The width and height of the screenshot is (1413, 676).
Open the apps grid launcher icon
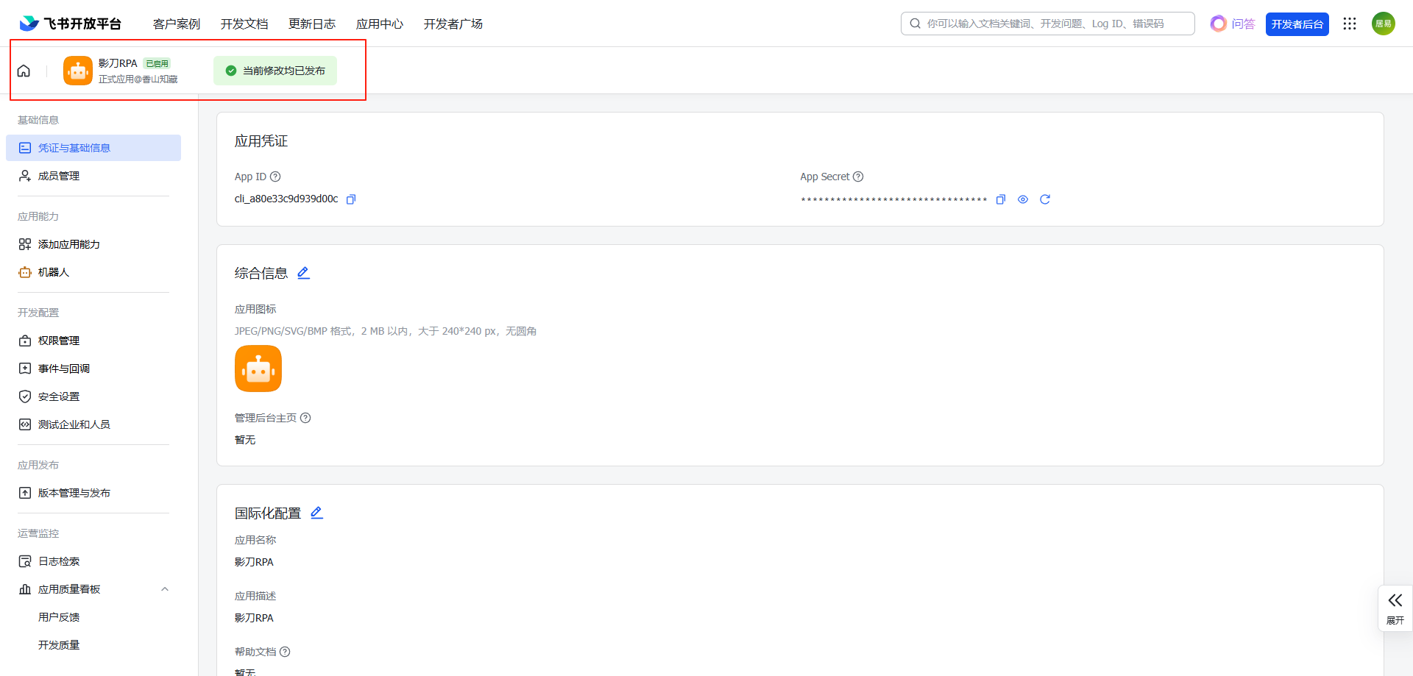point(1349,24)
